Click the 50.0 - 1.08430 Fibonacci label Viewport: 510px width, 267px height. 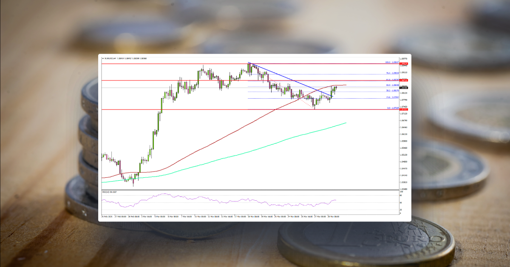(x=391, y=85)
